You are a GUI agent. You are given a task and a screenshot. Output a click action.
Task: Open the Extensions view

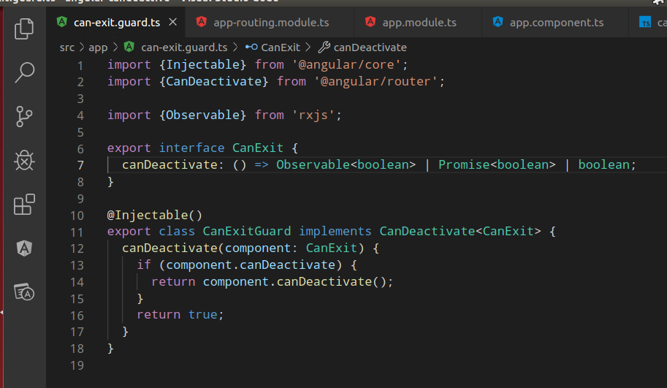pos(24,205)
